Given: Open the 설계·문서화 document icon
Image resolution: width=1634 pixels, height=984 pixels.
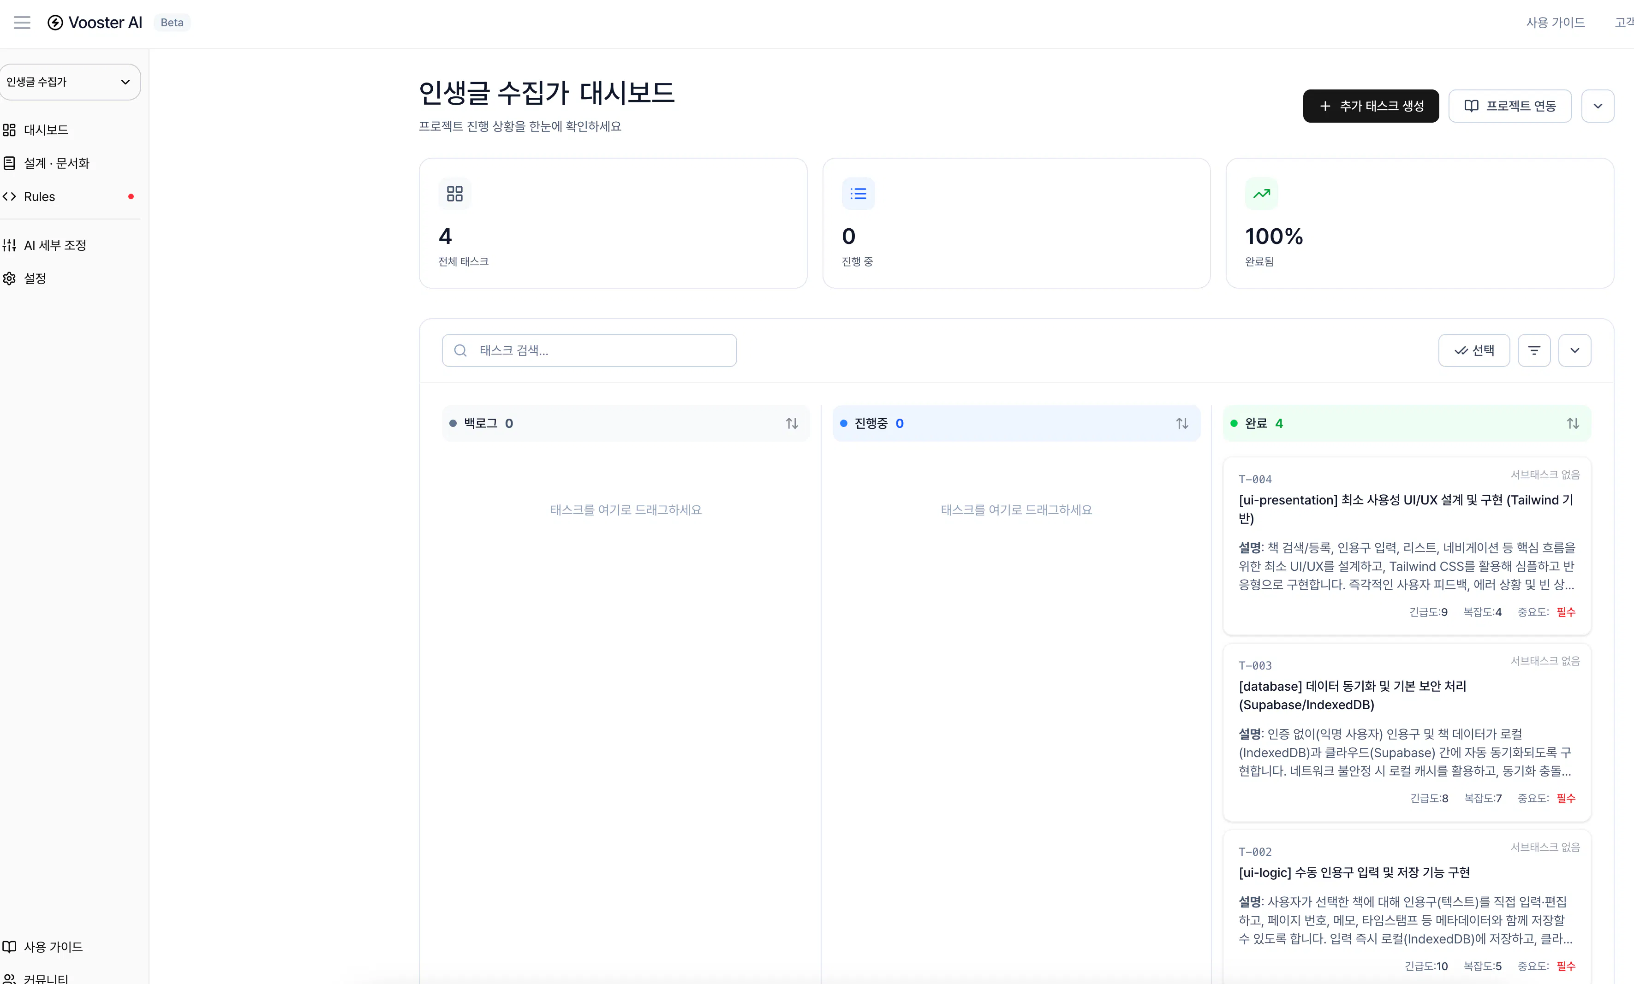Looking at the screenshot, I should pyautogui.click(x=9, y=163).
